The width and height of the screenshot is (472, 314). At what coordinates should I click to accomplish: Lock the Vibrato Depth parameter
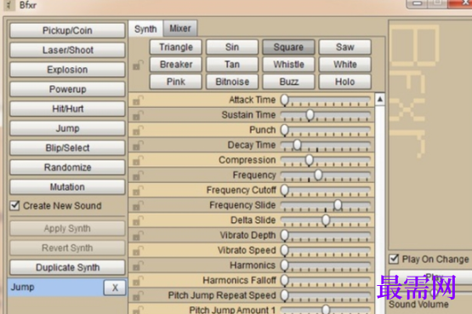(x=138, y=236)
